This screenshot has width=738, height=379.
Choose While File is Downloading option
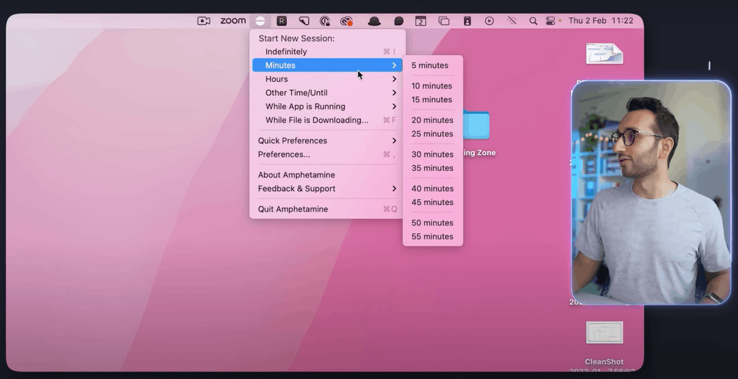pyautogui.click(x=327, y=120)
